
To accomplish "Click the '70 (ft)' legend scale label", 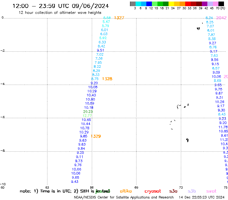I will pos(220,8).
